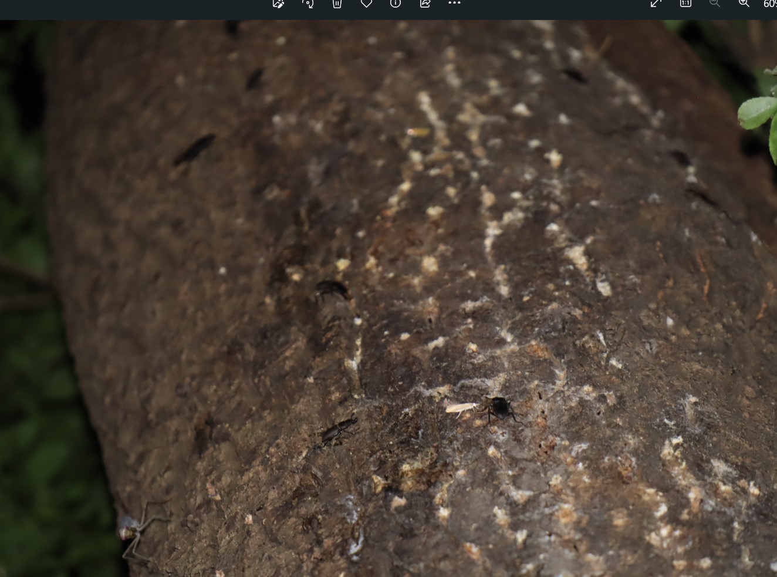Viewport: 777px width, 577px height.
Task: Zoom in with the plus magnifier icon
Action: (x=744, y=4)
